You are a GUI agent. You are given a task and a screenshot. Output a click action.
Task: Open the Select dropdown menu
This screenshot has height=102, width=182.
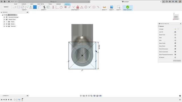click(119, 10)
